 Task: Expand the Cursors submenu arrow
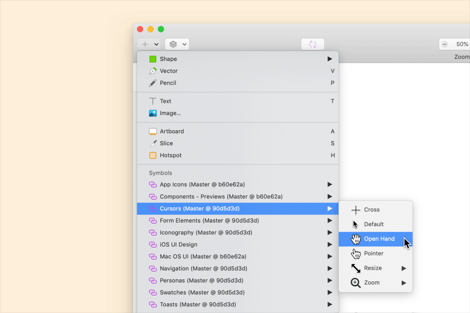pos(330,208)
